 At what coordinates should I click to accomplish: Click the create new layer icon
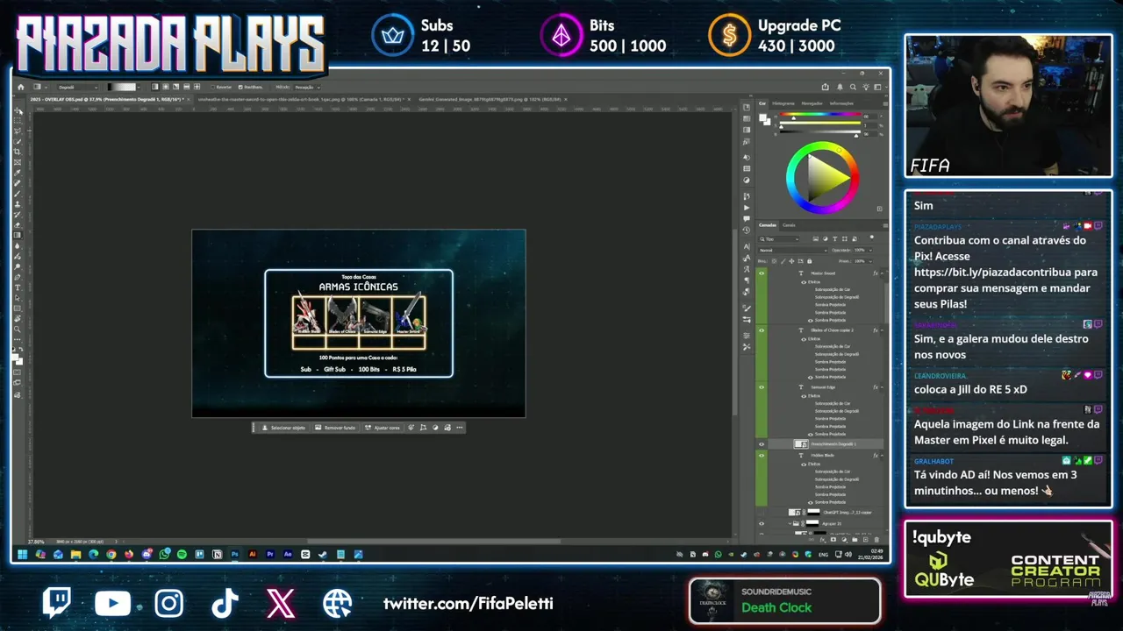coord(865,540)
